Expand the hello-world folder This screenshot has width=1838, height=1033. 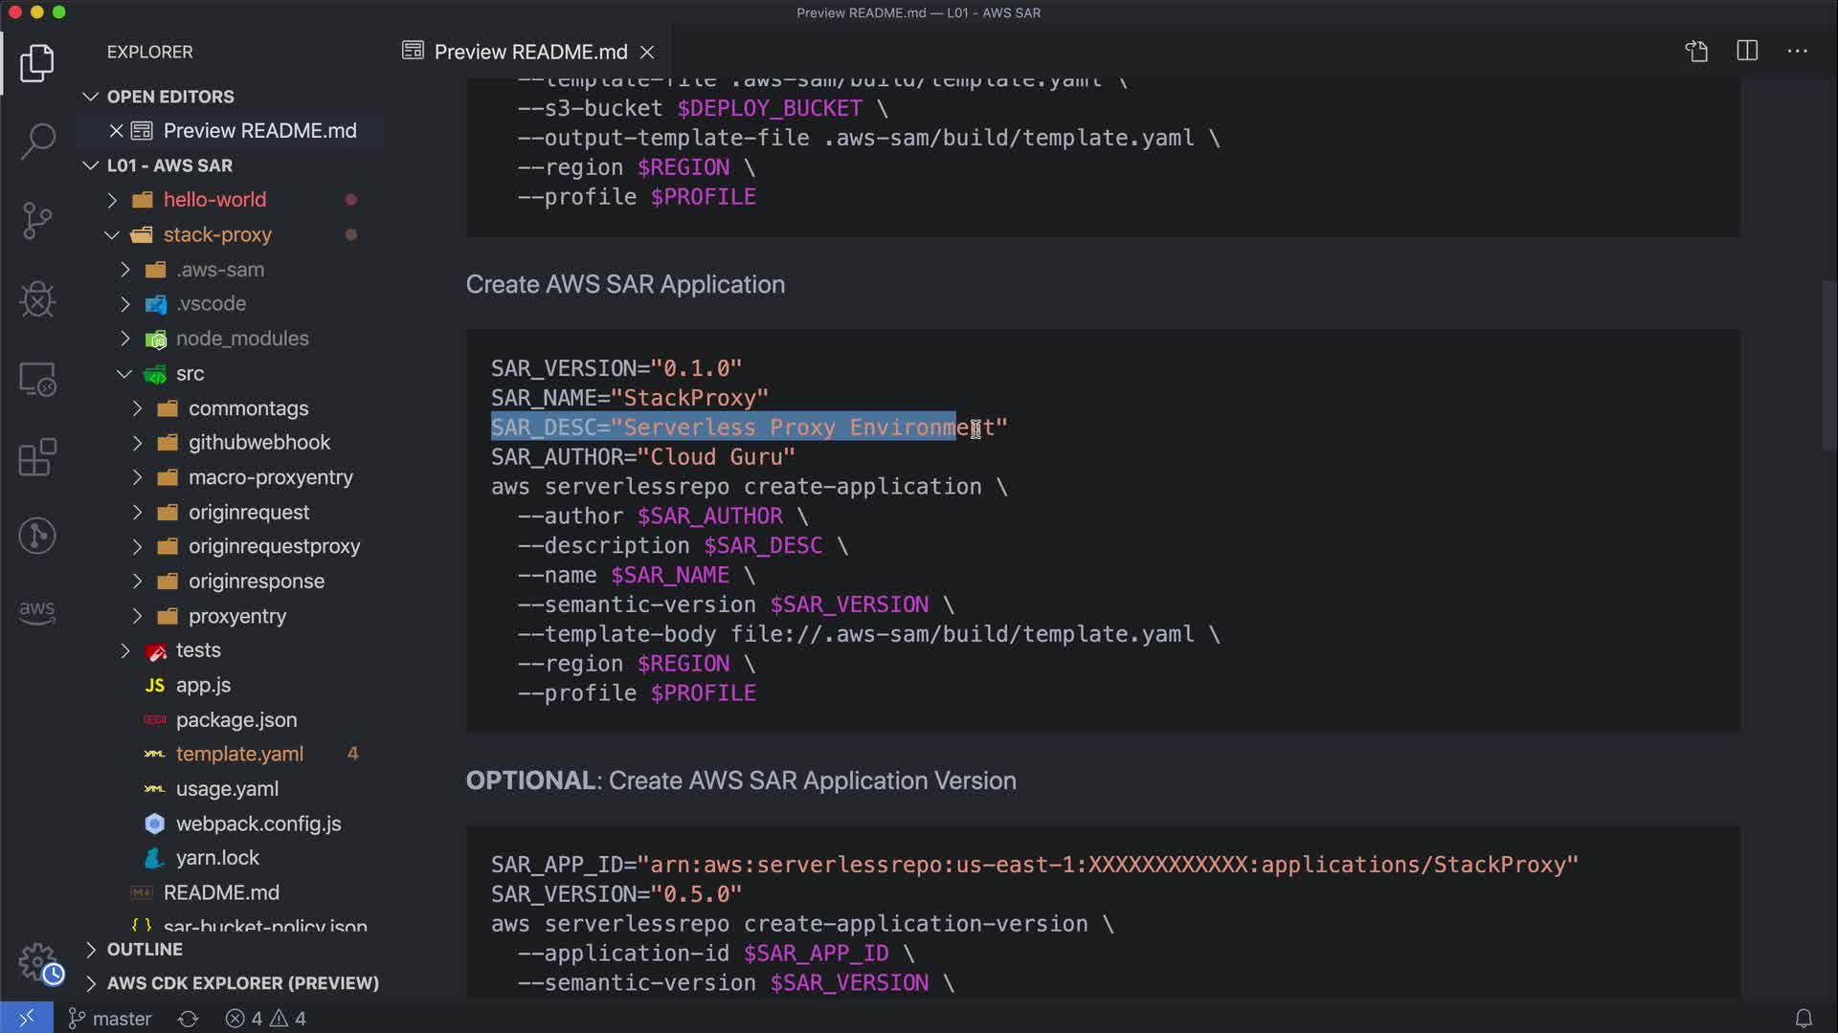coord(214,200)
